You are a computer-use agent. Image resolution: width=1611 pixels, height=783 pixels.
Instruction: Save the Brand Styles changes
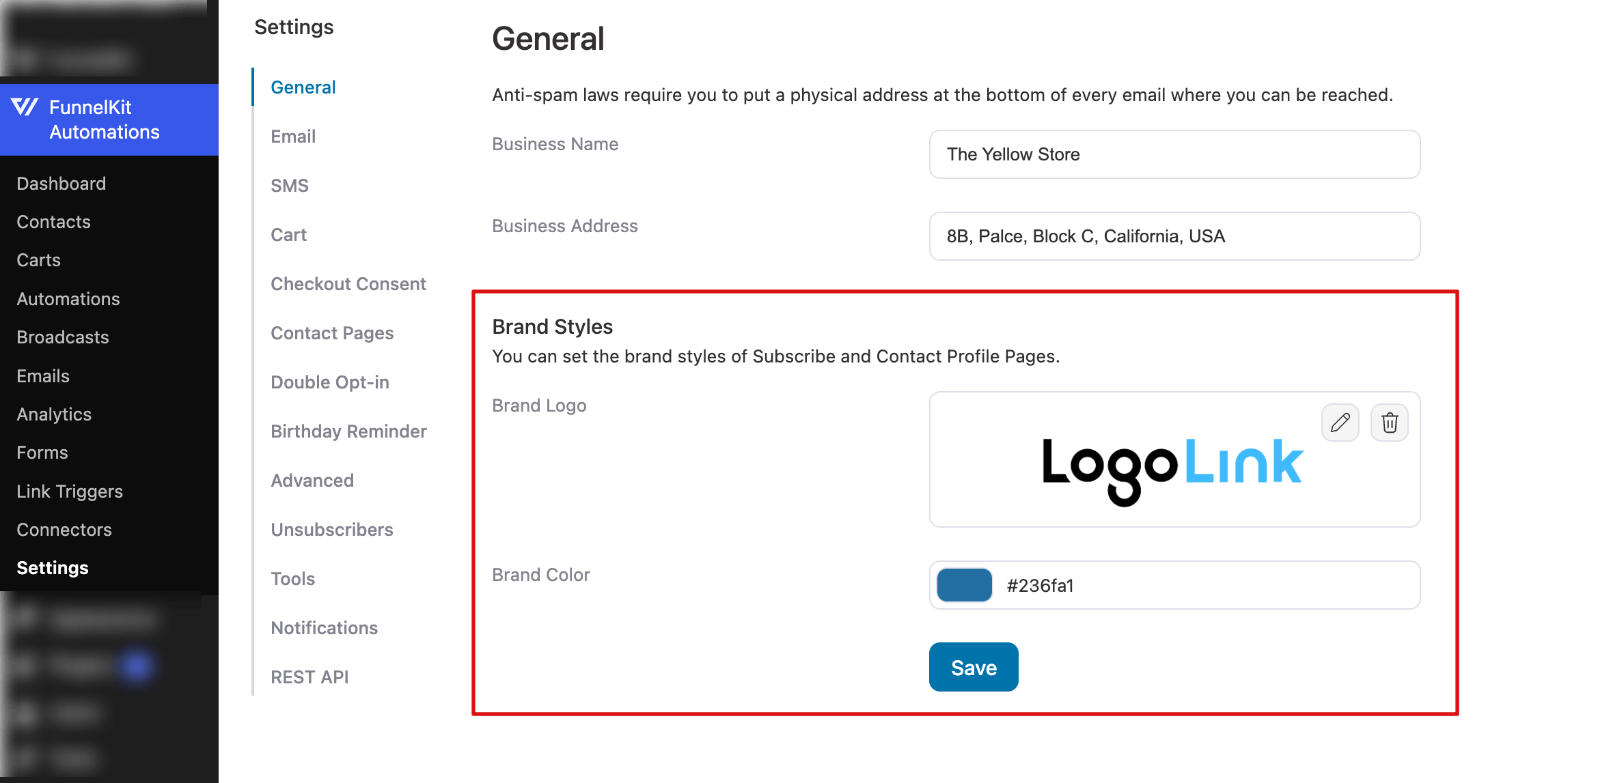pos(974,667)
